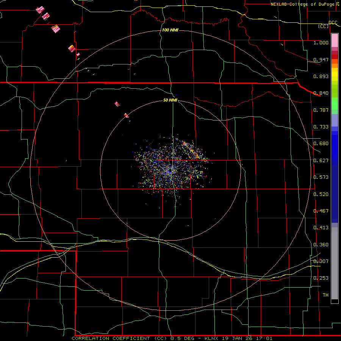Select the 0.413 legend value
Viewport: 341px width, 341px height.
pyautogui.click(x=321, y=228)
